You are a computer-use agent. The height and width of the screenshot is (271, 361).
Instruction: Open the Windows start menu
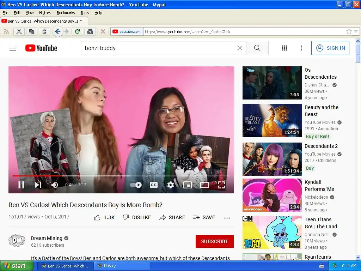[x=16, y=266]
